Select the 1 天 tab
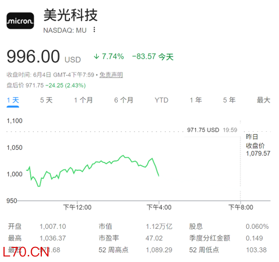This screenshot has width=279, height=262. (13, 100)
